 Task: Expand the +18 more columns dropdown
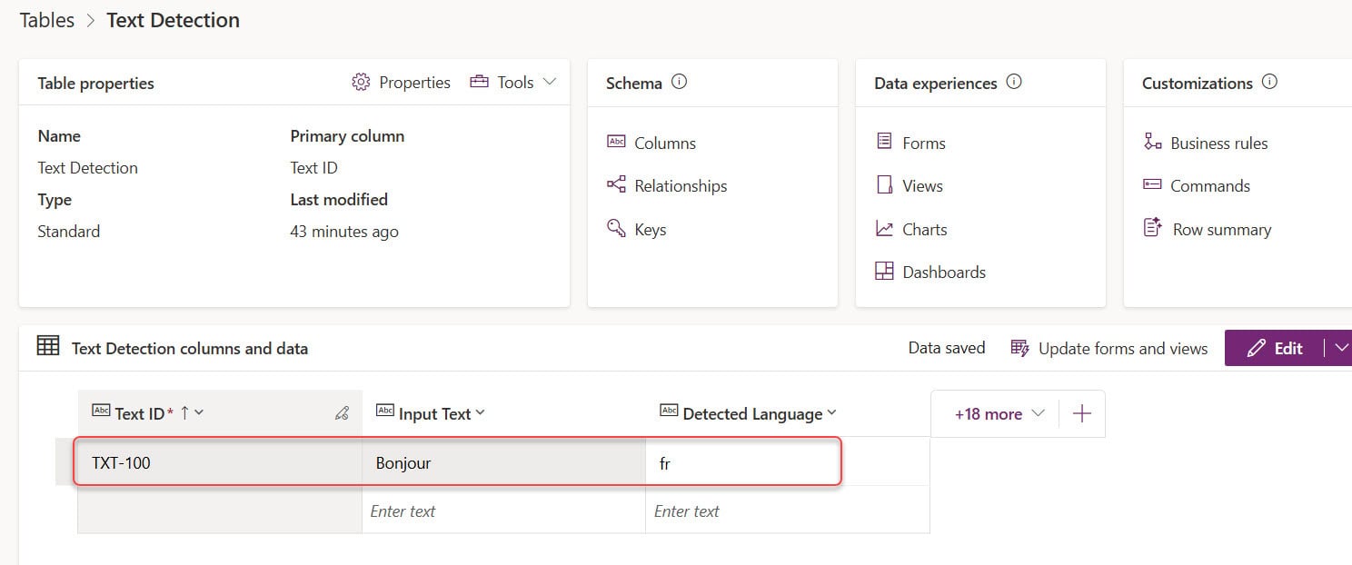pos(1000,414)
